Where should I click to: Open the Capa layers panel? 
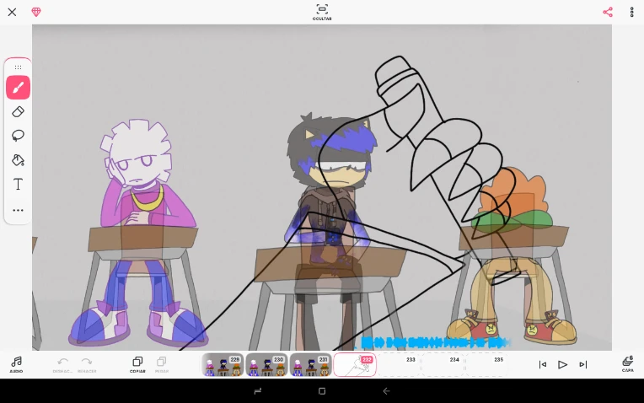pos(628,364)
